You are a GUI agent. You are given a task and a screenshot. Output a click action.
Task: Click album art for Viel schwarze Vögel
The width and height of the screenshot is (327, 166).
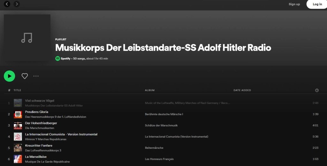coord(18,103)
